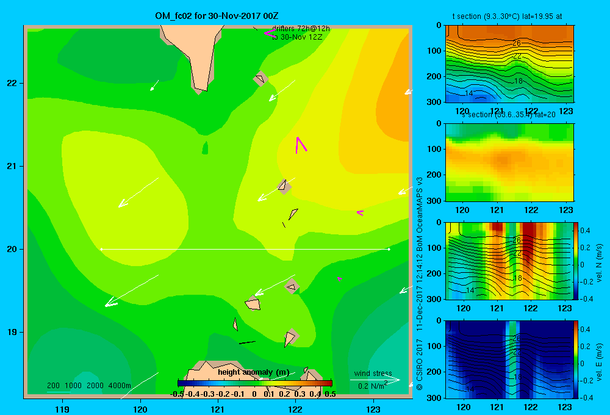This screenshot has width=610, height=415.
Task: Click the white section line along latitude 20
Action: pos(245,249)
